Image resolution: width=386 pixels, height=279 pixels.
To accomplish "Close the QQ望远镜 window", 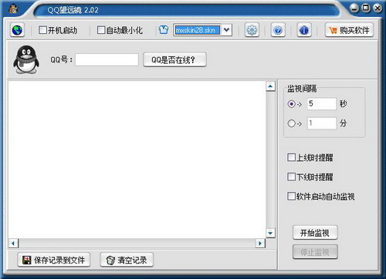I will point(378,8).
